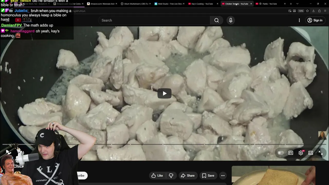Expand the list all tabs chevron

297,4
